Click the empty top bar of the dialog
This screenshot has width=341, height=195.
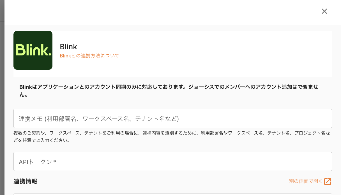coord(163,12)
